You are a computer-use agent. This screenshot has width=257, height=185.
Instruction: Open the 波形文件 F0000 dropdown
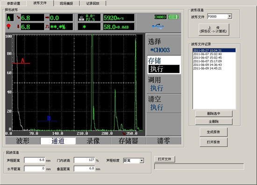coord(229,16)
